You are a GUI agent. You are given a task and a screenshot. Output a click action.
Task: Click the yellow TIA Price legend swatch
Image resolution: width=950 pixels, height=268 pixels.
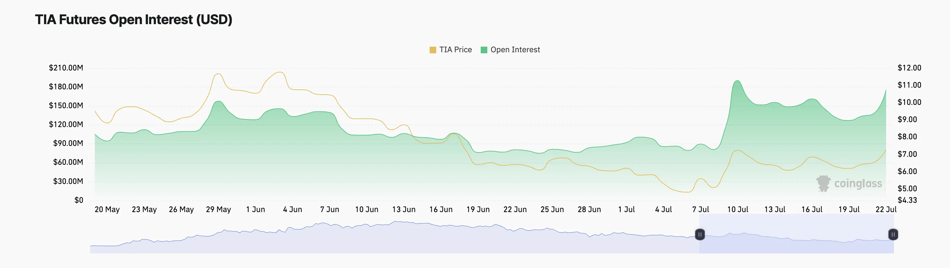(x=433, y=50)
